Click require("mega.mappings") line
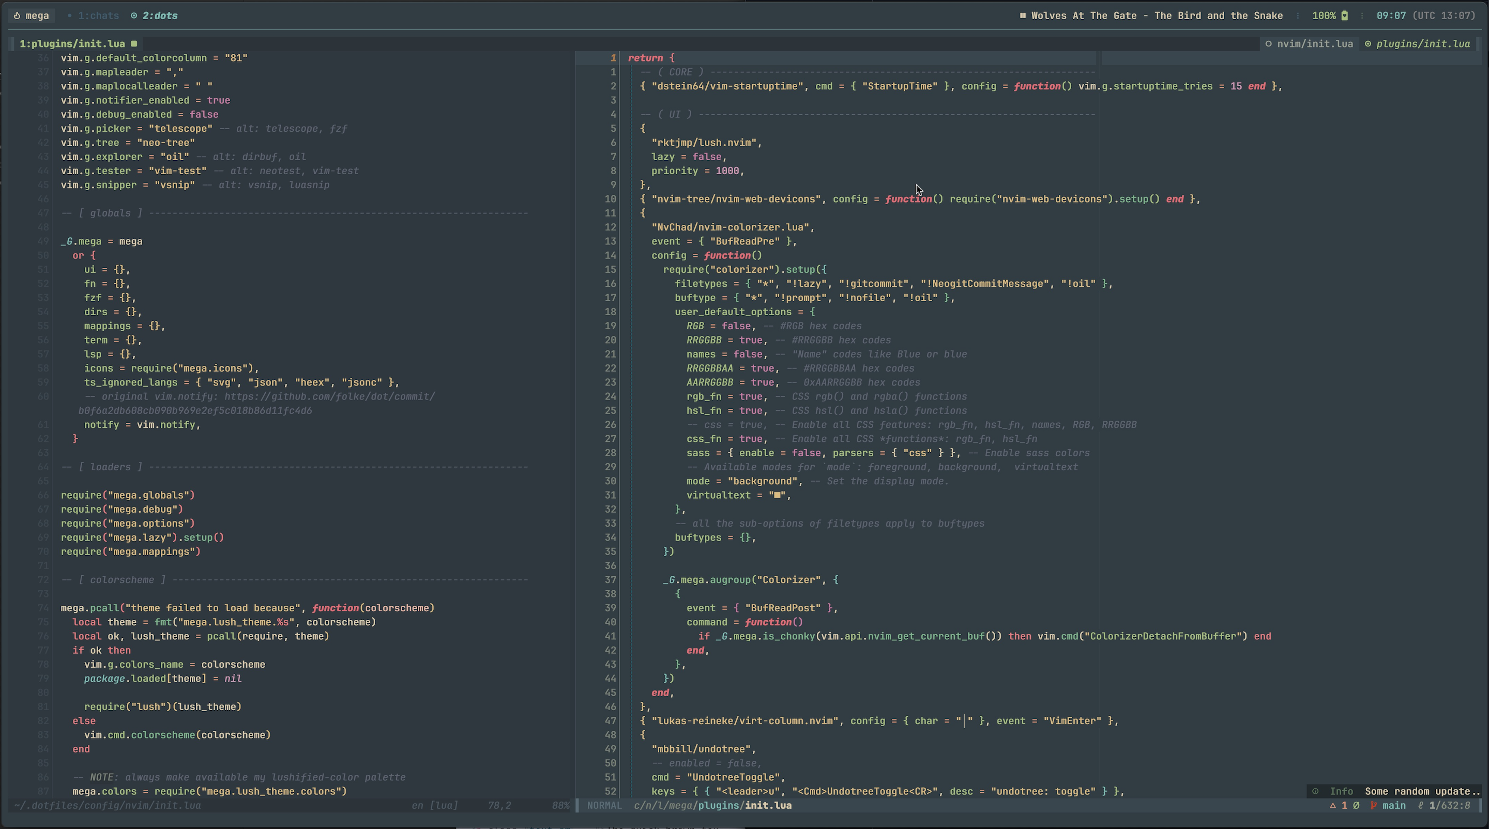Image resolution: width=1489 pixels, height=829 pixels. [x=131, y=551]
